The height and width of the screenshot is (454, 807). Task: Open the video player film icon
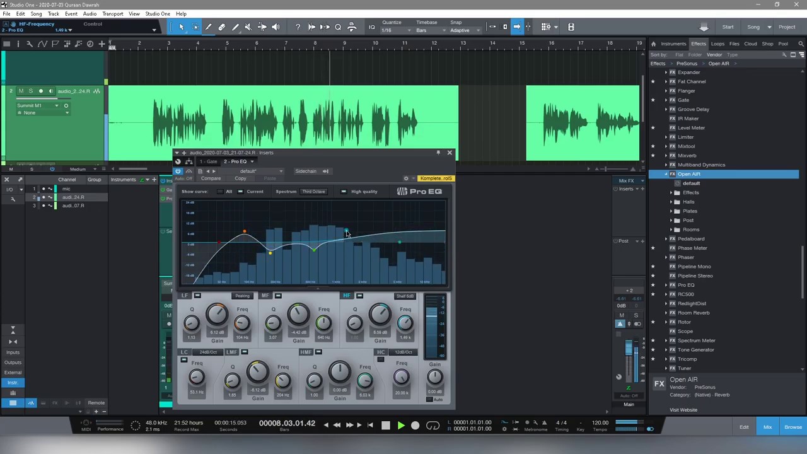[571, 26]
